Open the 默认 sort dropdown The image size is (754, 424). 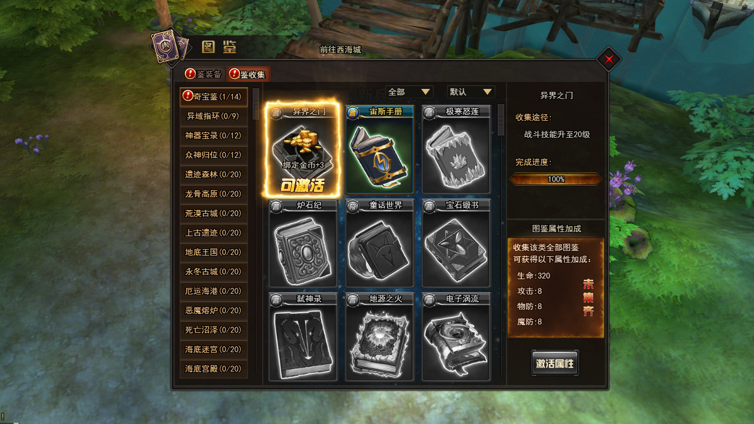471,92
